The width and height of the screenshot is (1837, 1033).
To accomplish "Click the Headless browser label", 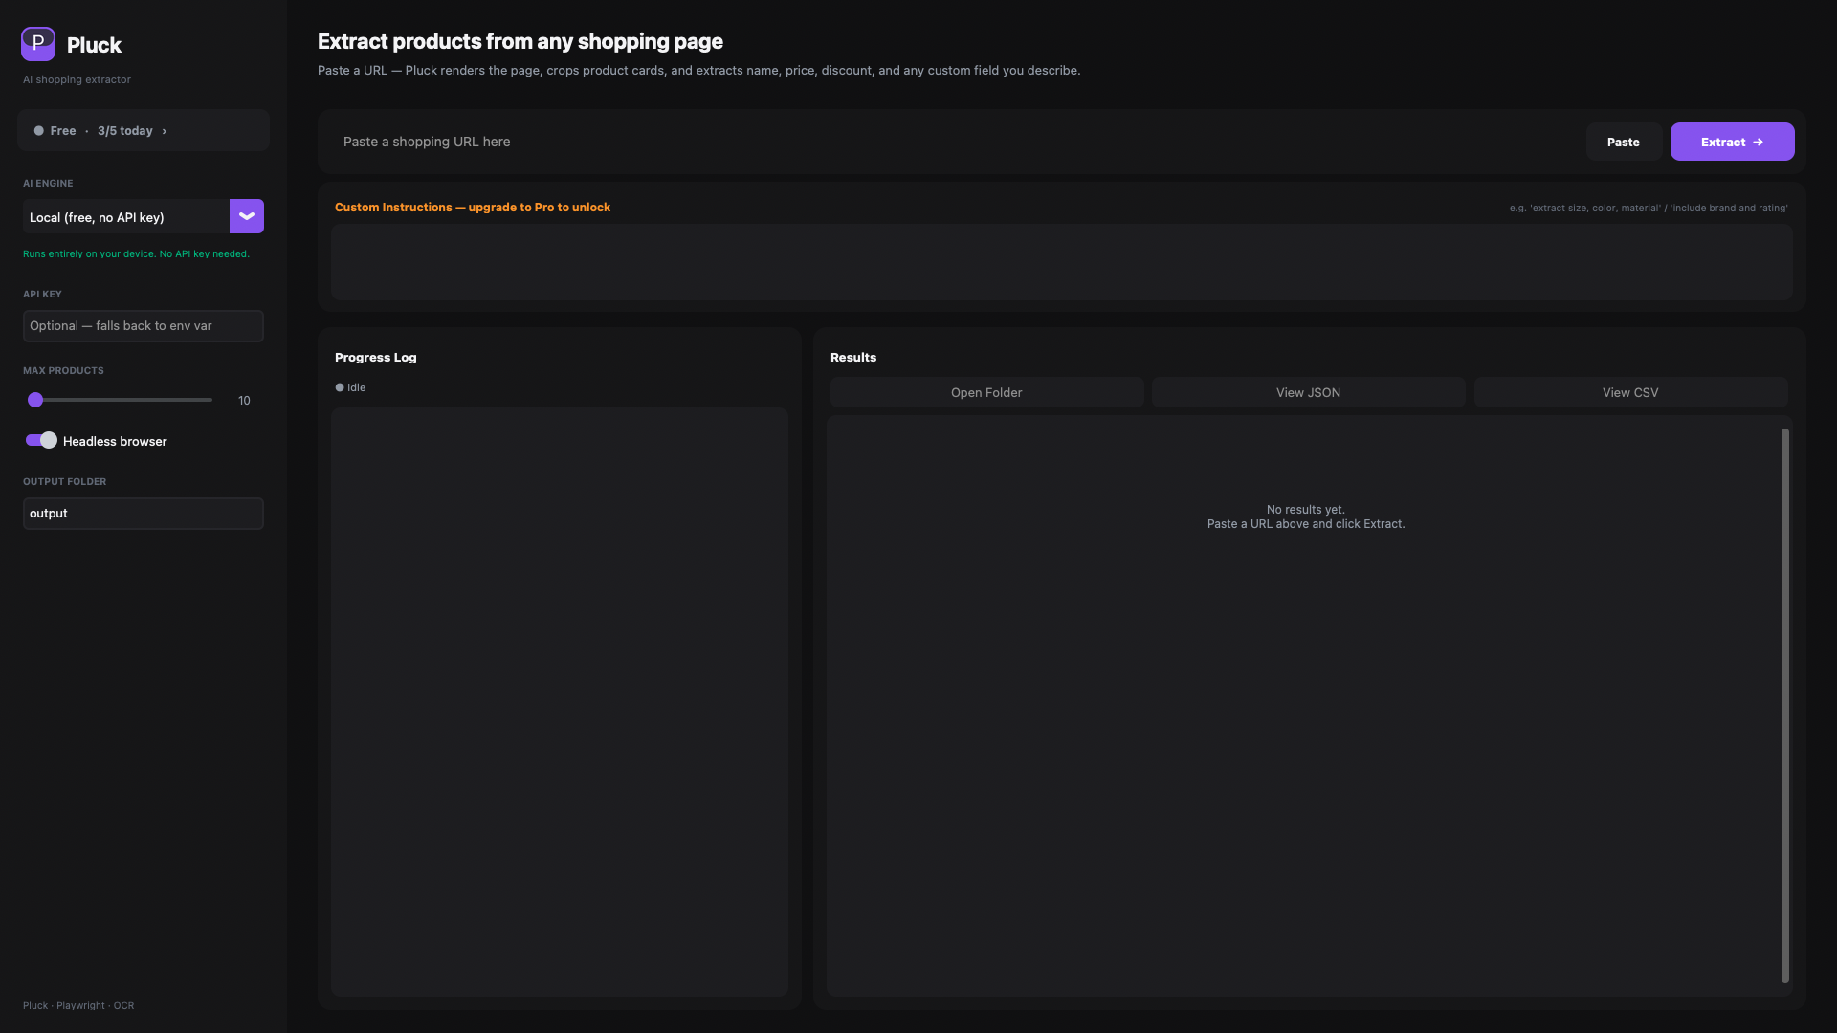I will pos(115,441).
